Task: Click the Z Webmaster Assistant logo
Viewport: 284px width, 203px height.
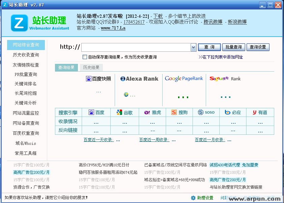Action: [19, 24]
